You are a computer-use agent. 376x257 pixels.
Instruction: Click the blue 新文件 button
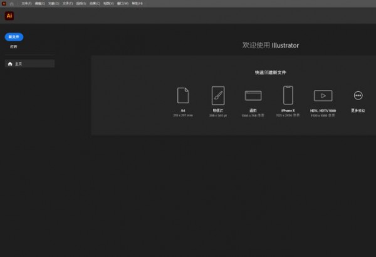(14, 37)
